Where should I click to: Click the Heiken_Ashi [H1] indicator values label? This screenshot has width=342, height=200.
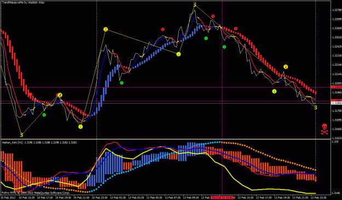click(x=39, y=142)
